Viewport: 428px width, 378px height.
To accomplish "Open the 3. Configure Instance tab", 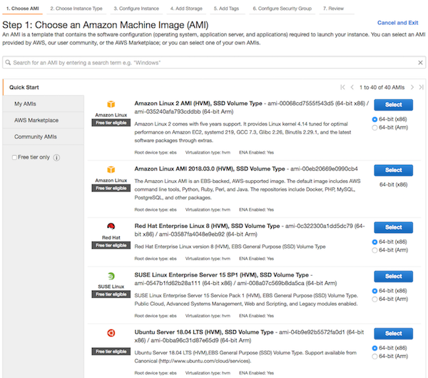I will (136, 9).
